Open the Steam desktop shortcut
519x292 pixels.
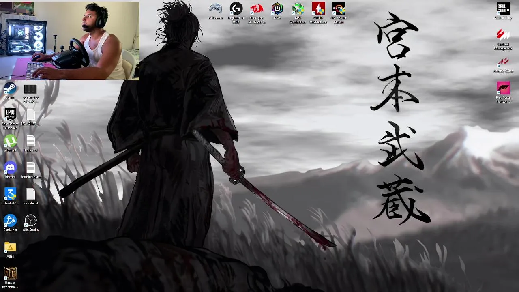(x=10, y=91)
